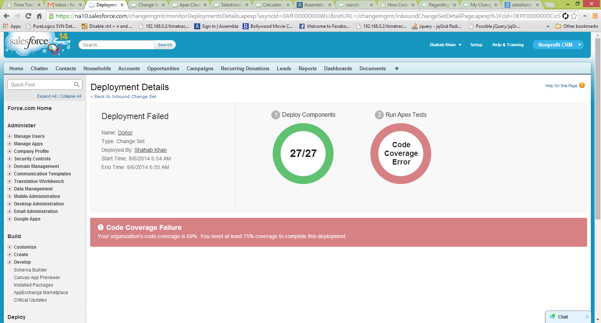Image resolution: width=601 pixels, height=323 pixels.
Task: Follow the Back to Inbound Change Set link
Action: 125,97
